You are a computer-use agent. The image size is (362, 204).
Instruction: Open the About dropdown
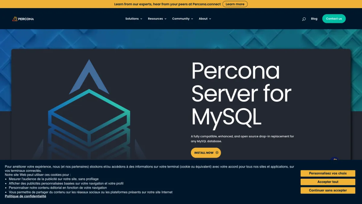point(205,19)
